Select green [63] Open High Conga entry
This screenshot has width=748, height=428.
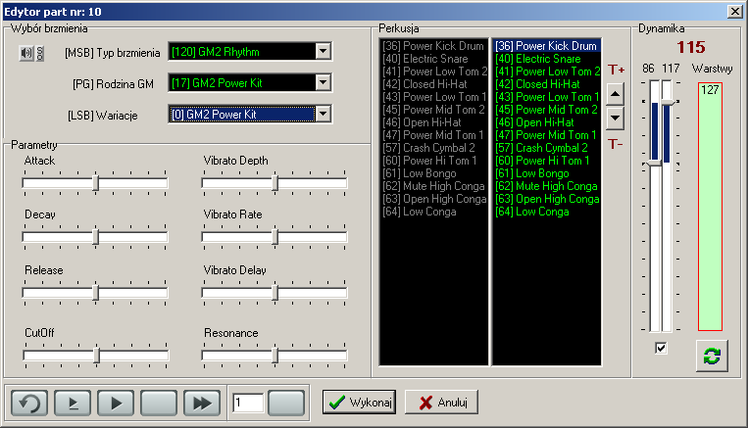point(546,199)
